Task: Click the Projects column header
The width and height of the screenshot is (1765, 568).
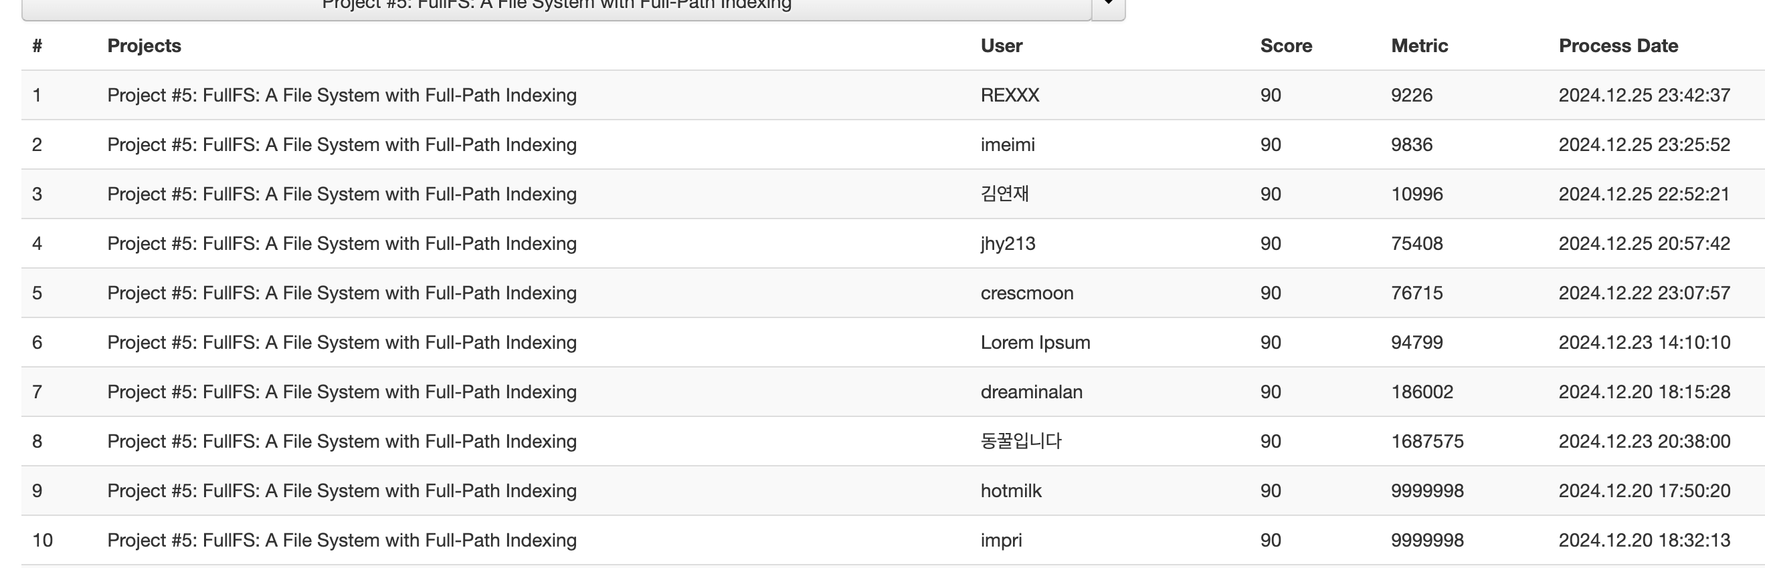Action: click(144, 46)
